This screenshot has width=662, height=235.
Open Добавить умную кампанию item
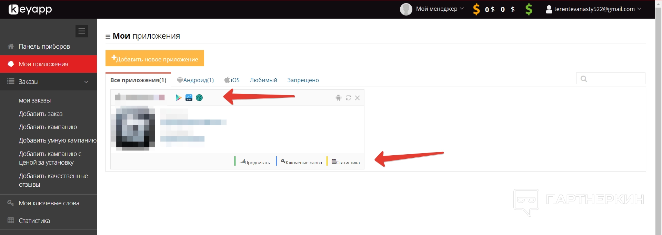58,140
